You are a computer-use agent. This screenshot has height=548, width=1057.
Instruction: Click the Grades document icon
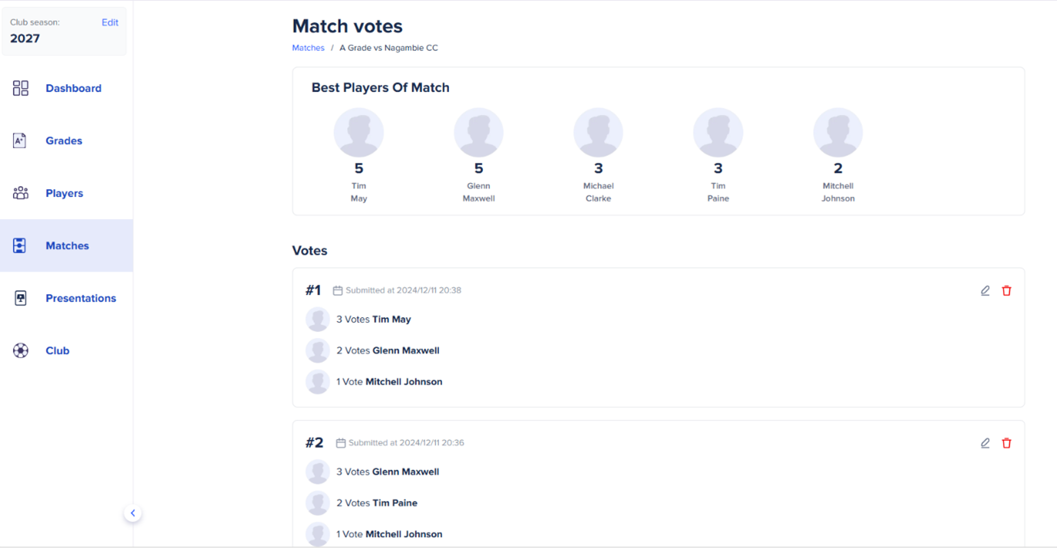20,140
